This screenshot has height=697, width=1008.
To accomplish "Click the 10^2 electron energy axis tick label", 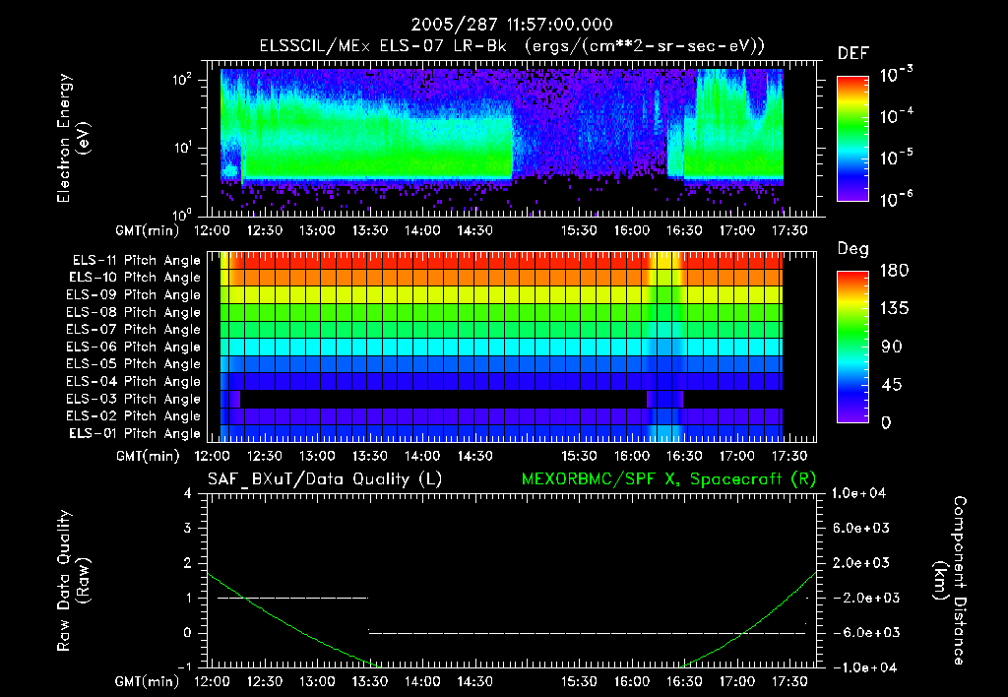I will click(x=182, y=80).
